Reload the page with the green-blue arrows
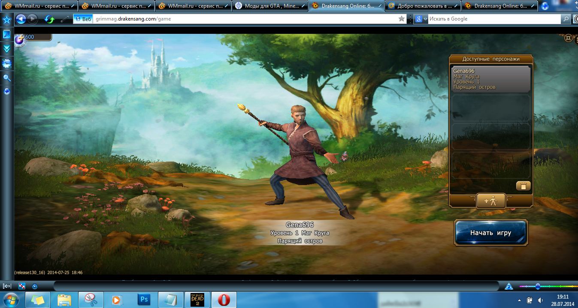Screen dimensions: 578x308 pos(50,19)
